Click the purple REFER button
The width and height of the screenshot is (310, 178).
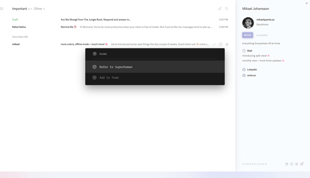pos(248,35)
